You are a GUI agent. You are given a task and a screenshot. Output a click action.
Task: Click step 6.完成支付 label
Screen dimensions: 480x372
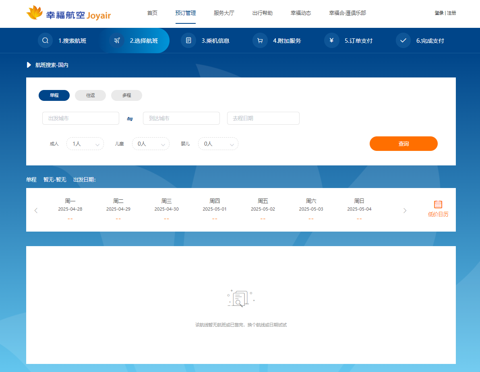click(430, 41)
